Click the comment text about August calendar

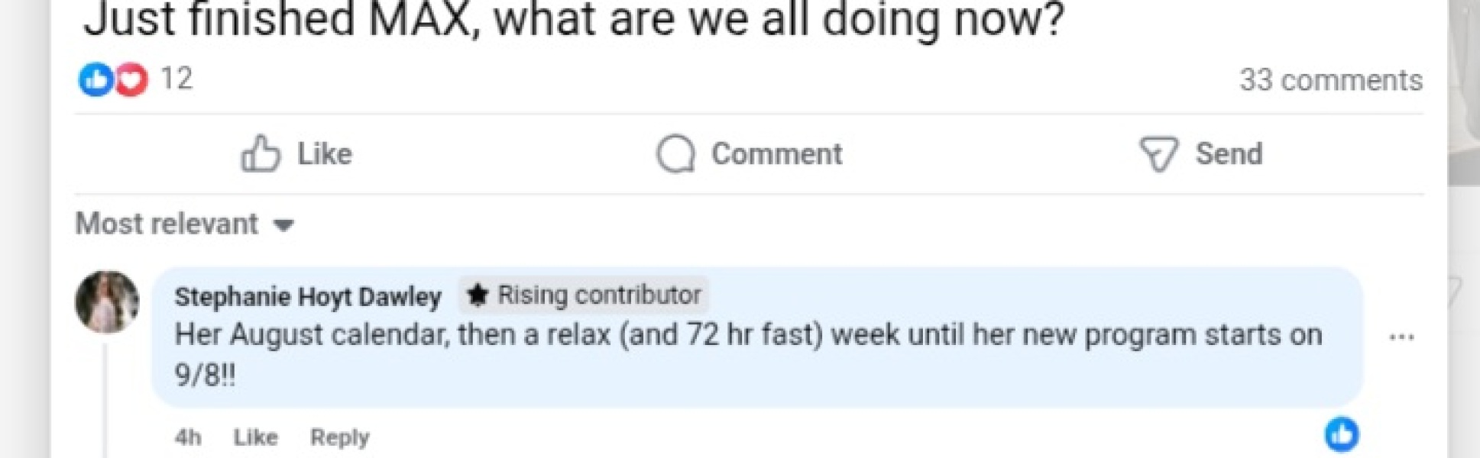747,336
